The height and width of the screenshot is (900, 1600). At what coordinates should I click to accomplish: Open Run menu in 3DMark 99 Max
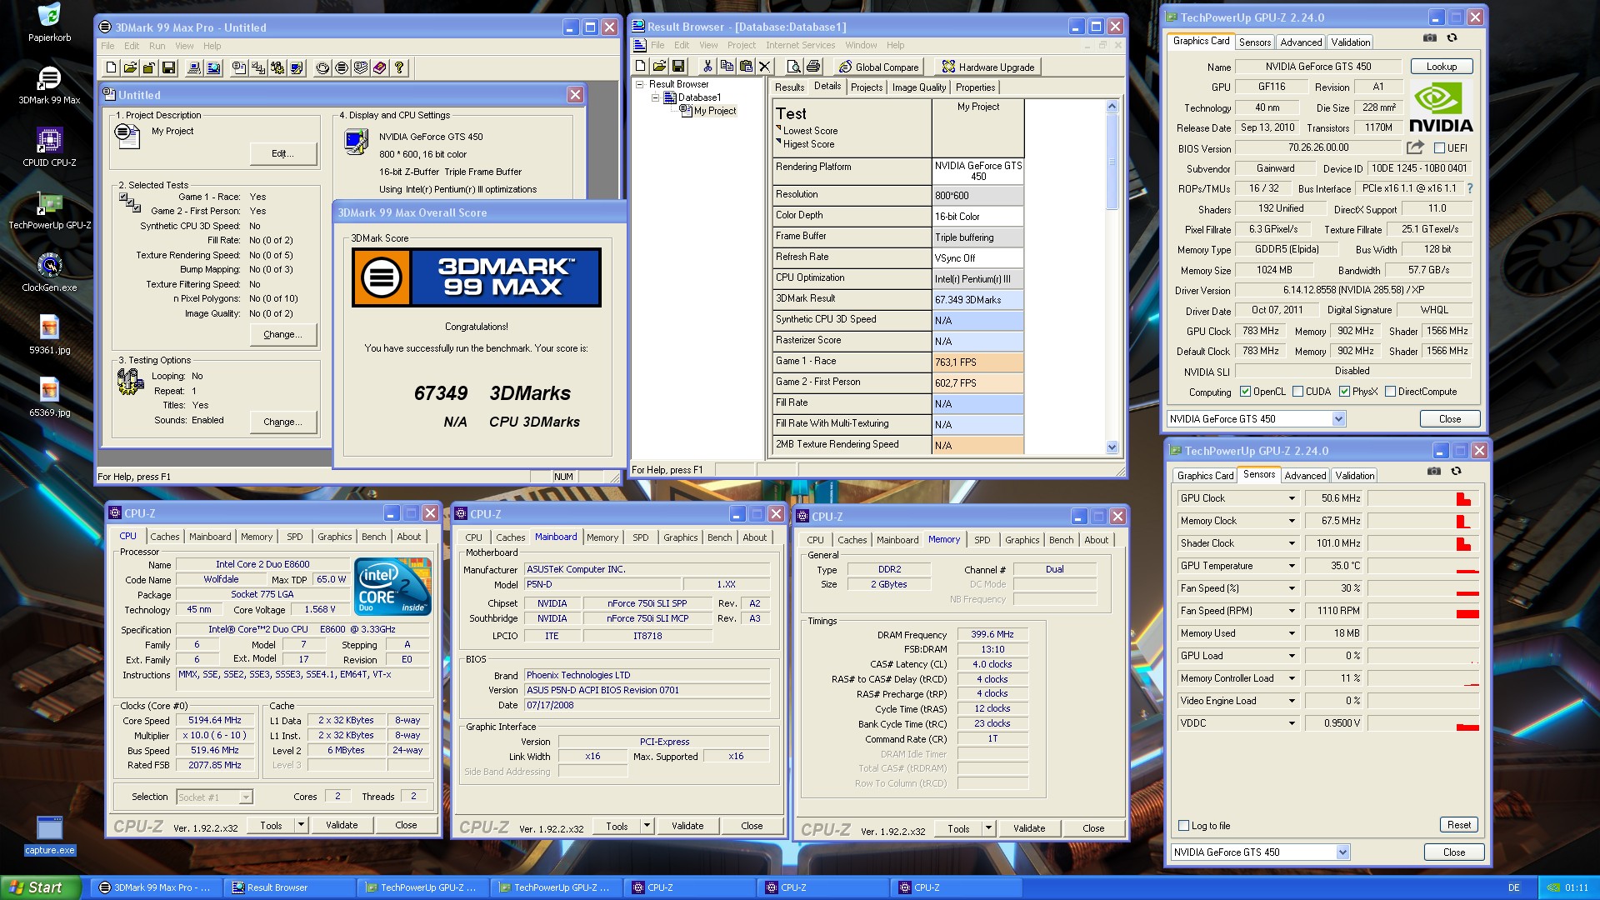pyautogui.click(x=157, y=46)
